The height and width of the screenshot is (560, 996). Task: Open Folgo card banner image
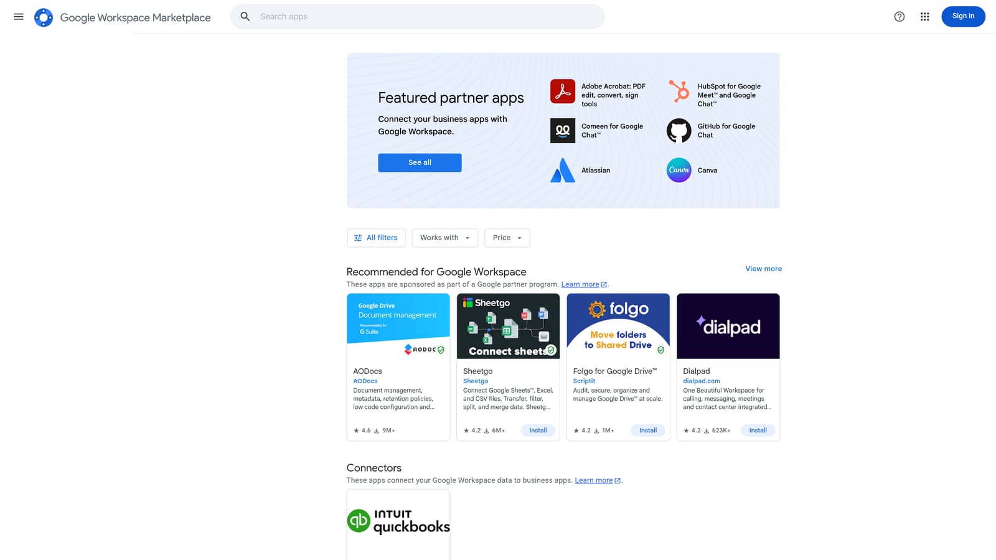coord(618,326)
